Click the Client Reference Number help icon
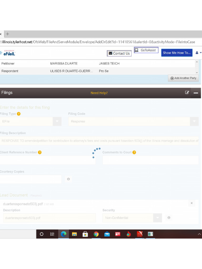The height and width of the screenshot is (269, 202). pos(40,152)
